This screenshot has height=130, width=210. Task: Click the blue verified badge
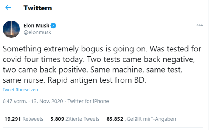53,26
